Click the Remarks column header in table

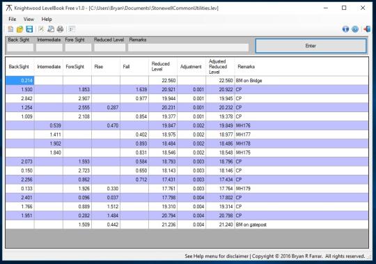coord(301,67)
